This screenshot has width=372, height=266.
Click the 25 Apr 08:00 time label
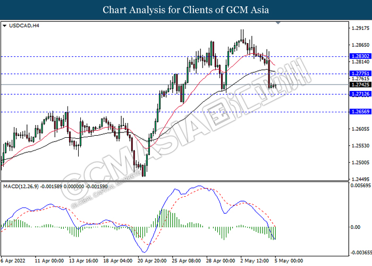pos(187,261)
